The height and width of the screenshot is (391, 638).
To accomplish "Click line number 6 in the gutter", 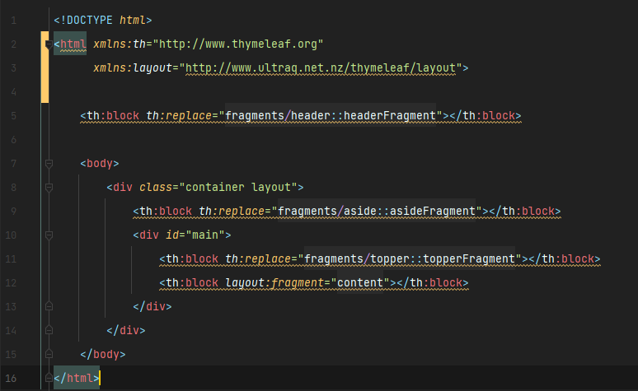I will (13, 140).
